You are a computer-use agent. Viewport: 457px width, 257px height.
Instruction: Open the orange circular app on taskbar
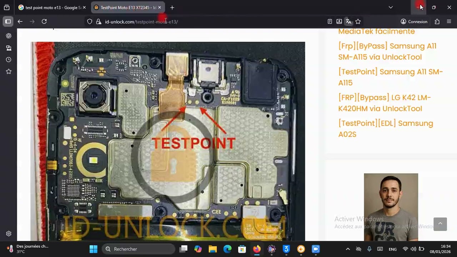pyautogui.click(x=301, y=249)
